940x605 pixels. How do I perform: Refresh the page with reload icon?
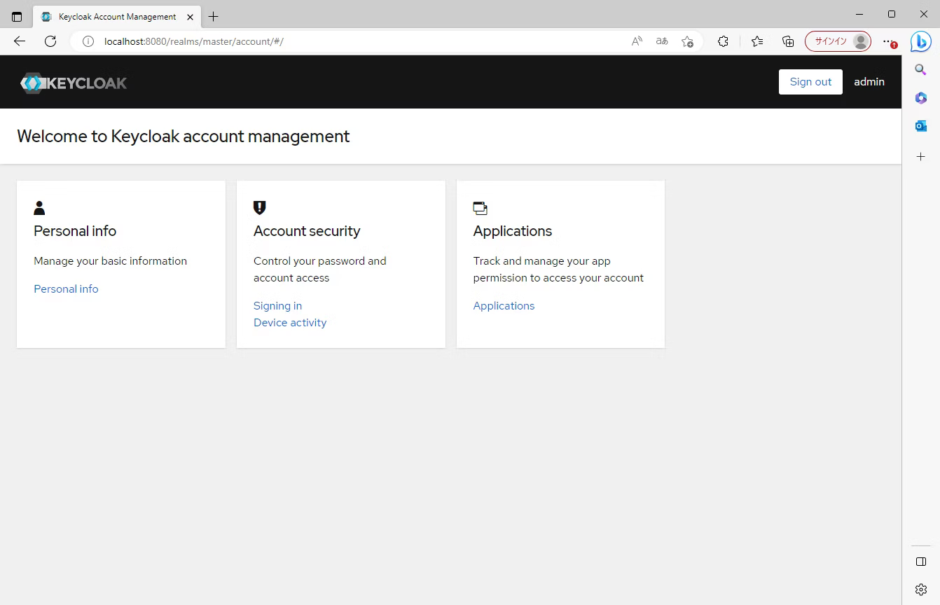click(x=50, y=41)
